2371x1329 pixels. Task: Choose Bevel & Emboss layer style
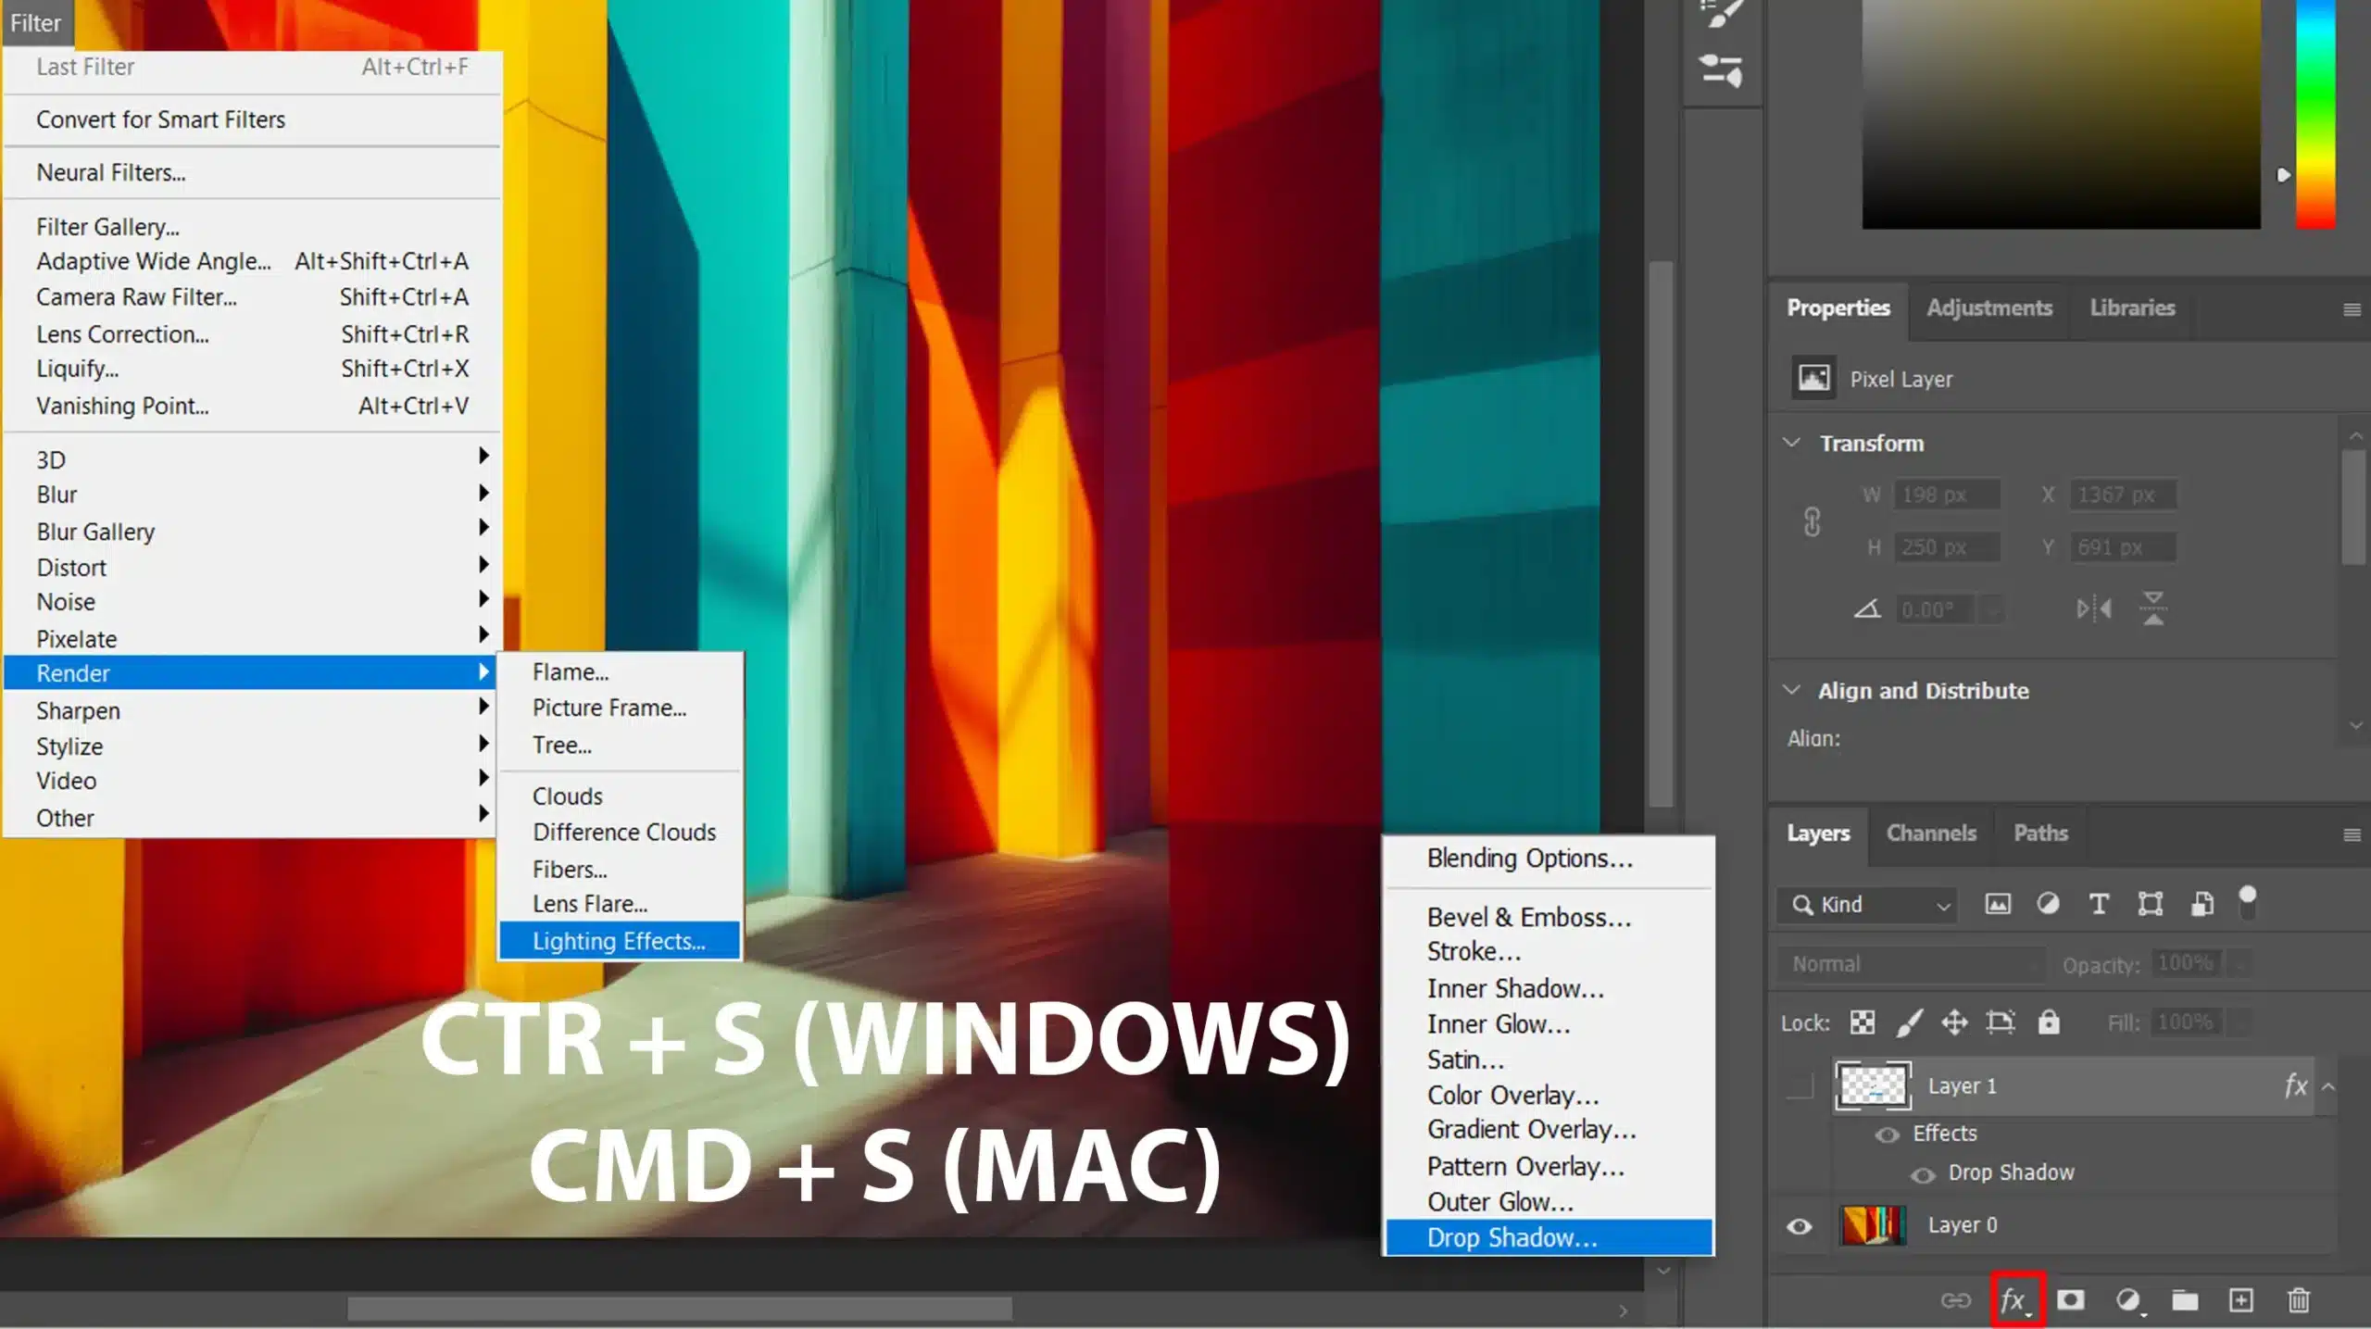point(1549,917)
